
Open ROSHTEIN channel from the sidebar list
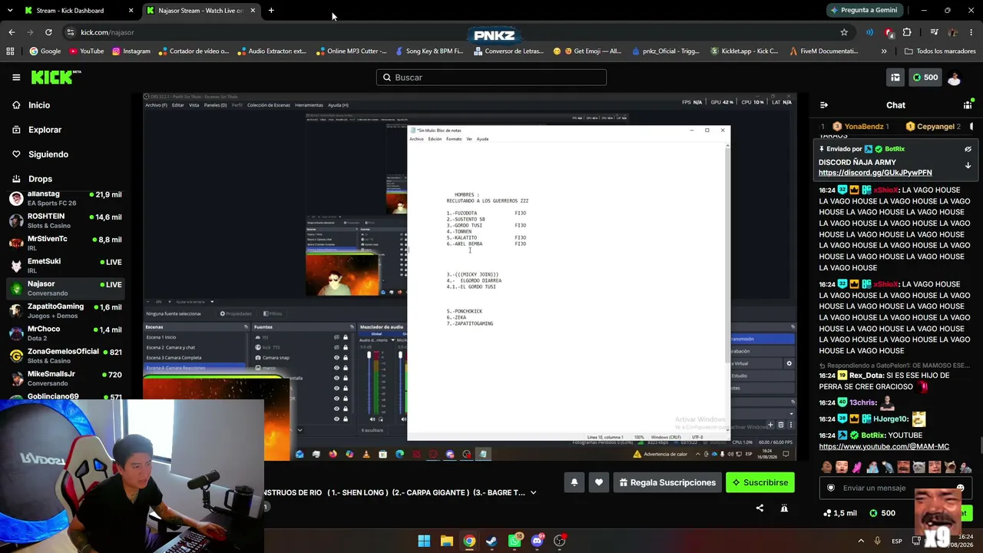click(65, 221)
